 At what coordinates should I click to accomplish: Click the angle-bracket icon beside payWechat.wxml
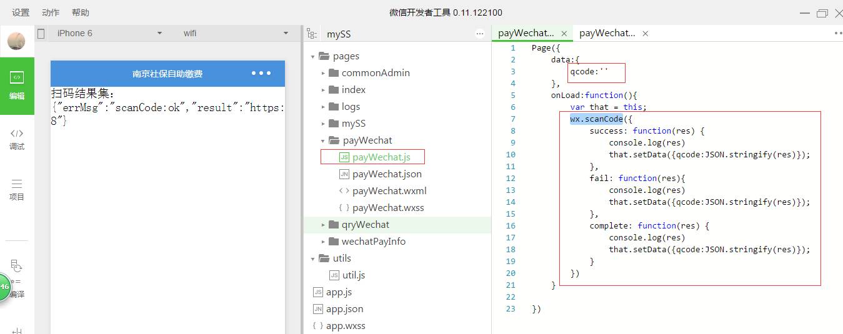tap(344, 191)
